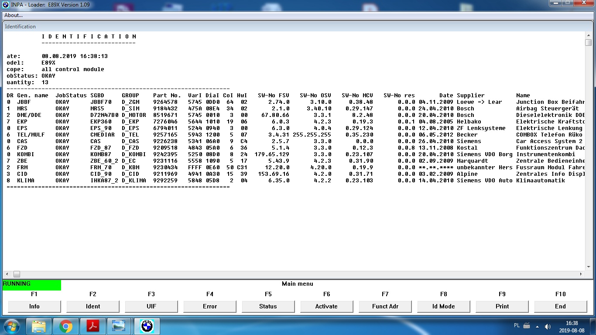The image size is (596, 335).
Task: Click the F1 Info button
Action: click(34, 306)
